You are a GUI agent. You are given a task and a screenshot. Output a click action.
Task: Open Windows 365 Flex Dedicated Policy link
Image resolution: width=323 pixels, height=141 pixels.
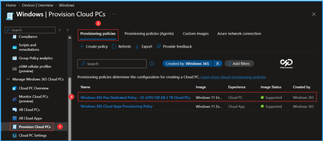pos(135,98)
